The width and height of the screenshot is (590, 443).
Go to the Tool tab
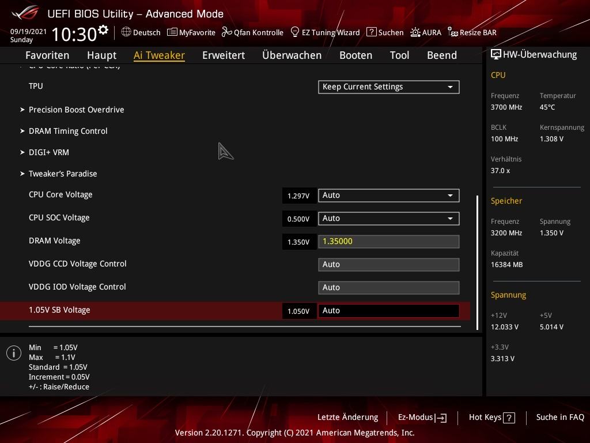[399, 55]
